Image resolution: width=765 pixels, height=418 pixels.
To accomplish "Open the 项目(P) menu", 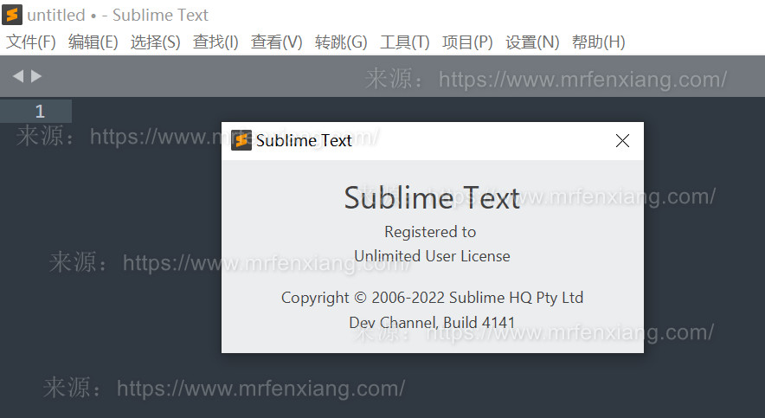I will point(467,42).
